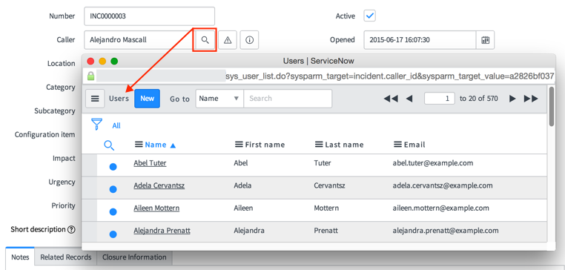This screenshot has width=565, height=270.
Task: Click the column search magnifier icon
Action: pyautogui.click(x=109, y=145)
